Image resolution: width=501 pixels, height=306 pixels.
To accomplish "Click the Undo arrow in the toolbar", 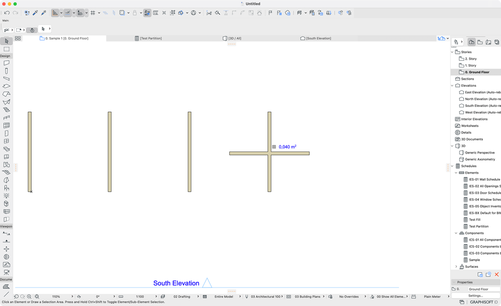I will coord(7,13).
